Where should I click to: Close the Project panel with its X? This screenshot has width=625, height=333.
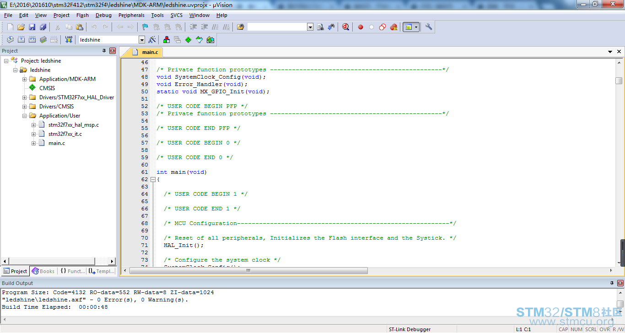coord(113,51)
